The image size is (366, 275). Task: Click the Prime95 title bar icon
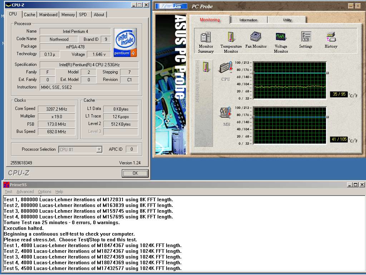pos(6,185)
